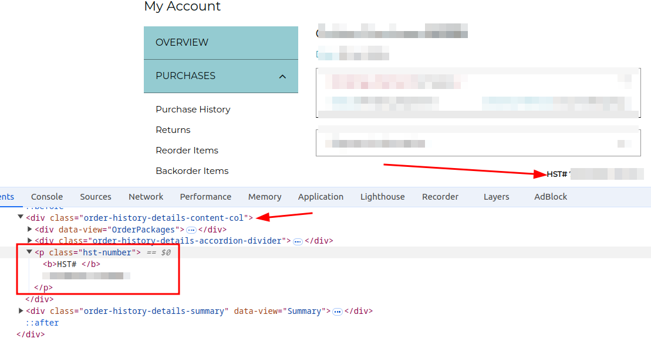Select the ::after pseudo-element in the DOM tree
Image resolution: width=651 pixels, height=342 pixels.
[42, 323]
